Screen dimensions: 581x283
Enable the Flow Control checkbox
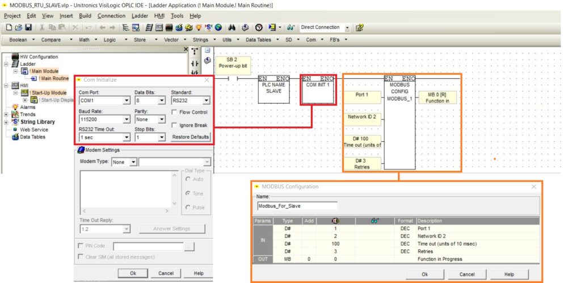point(174,112)
